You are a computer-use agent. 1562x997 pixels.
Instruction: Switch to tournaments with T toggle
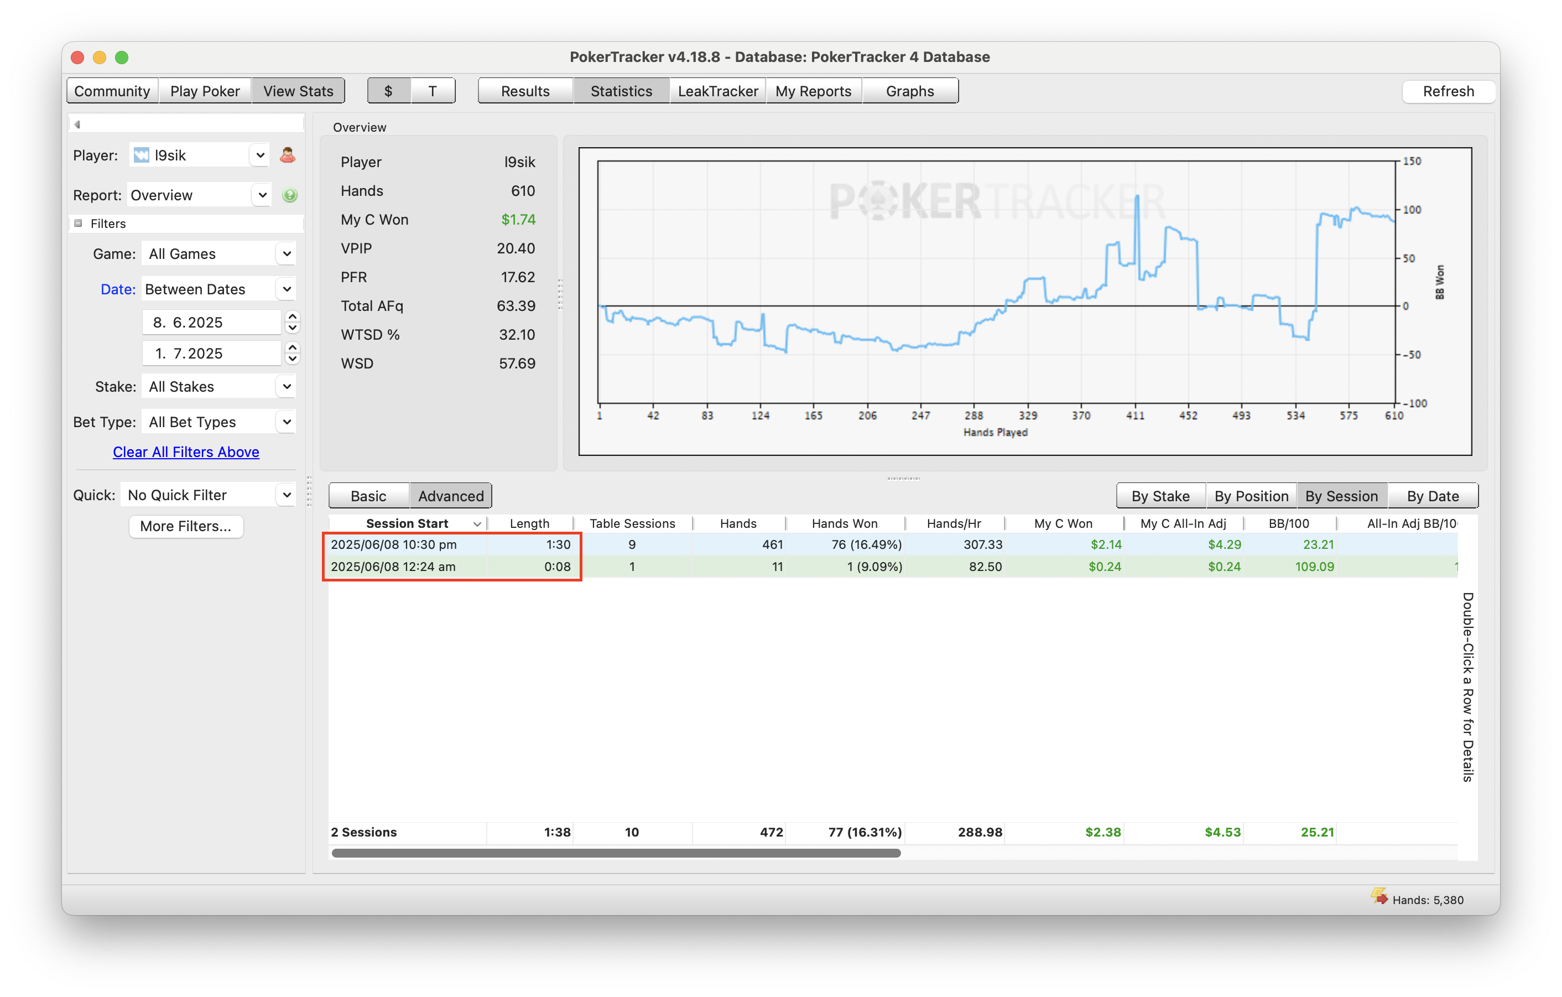(433, 91)
